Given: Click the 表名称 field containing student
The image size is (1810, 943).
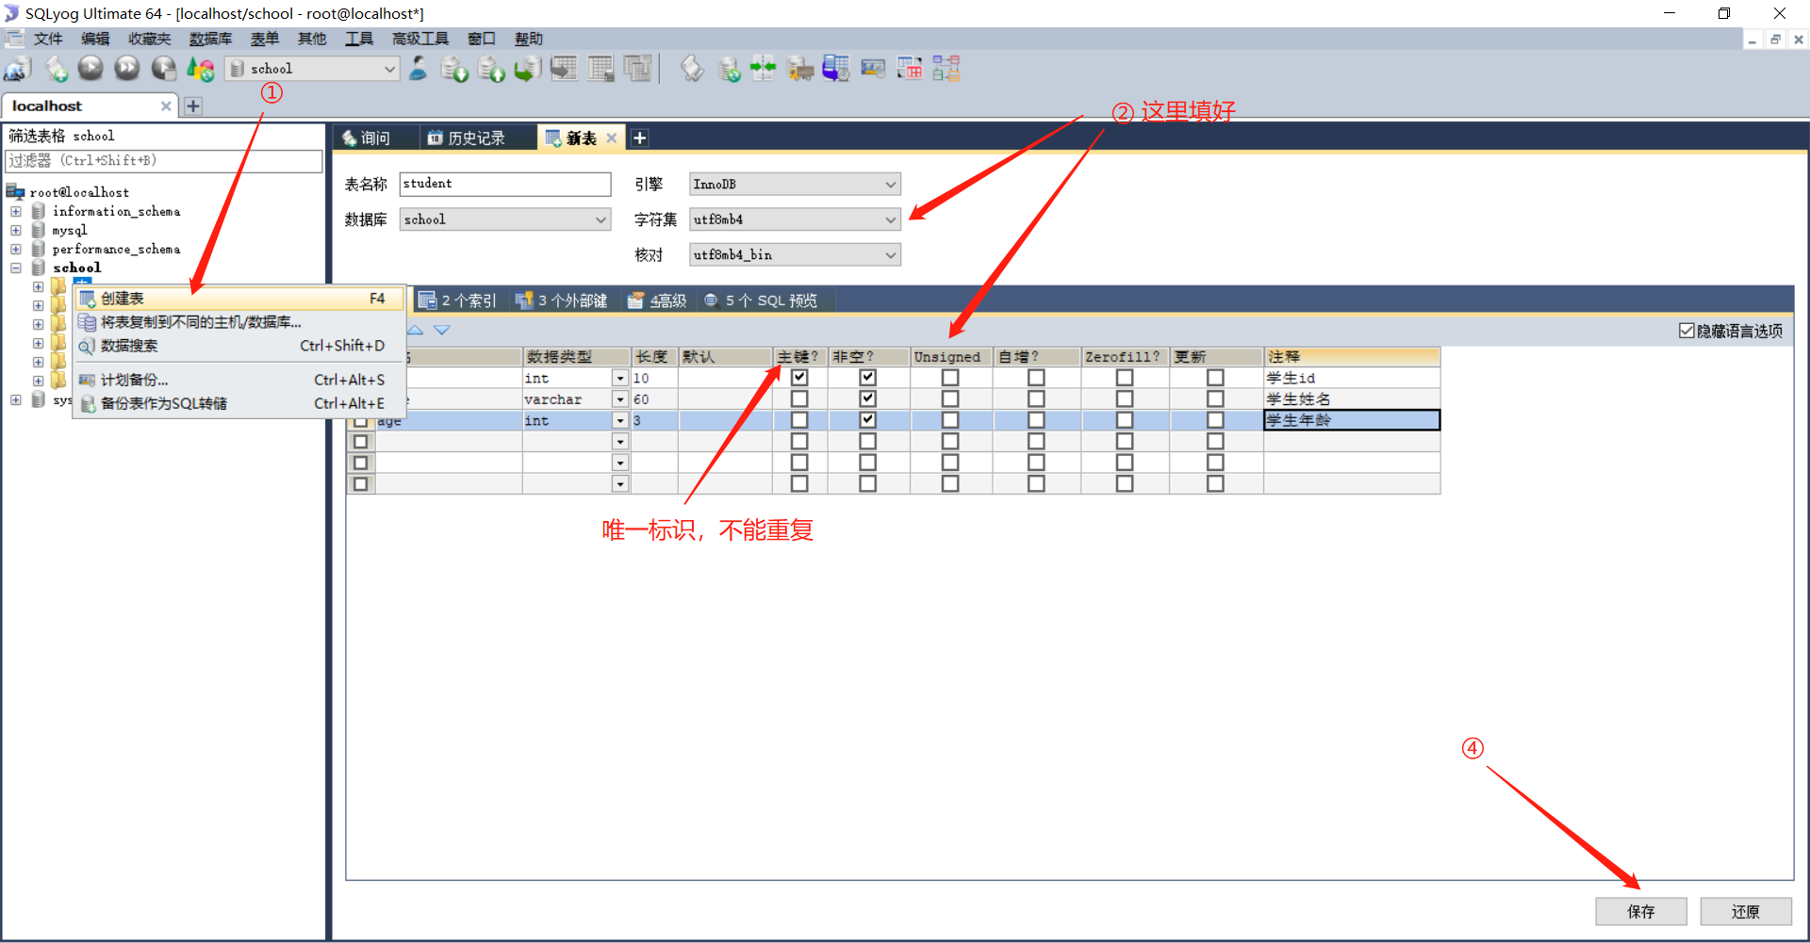Looking at the screenshot, I should pos(505,184).
